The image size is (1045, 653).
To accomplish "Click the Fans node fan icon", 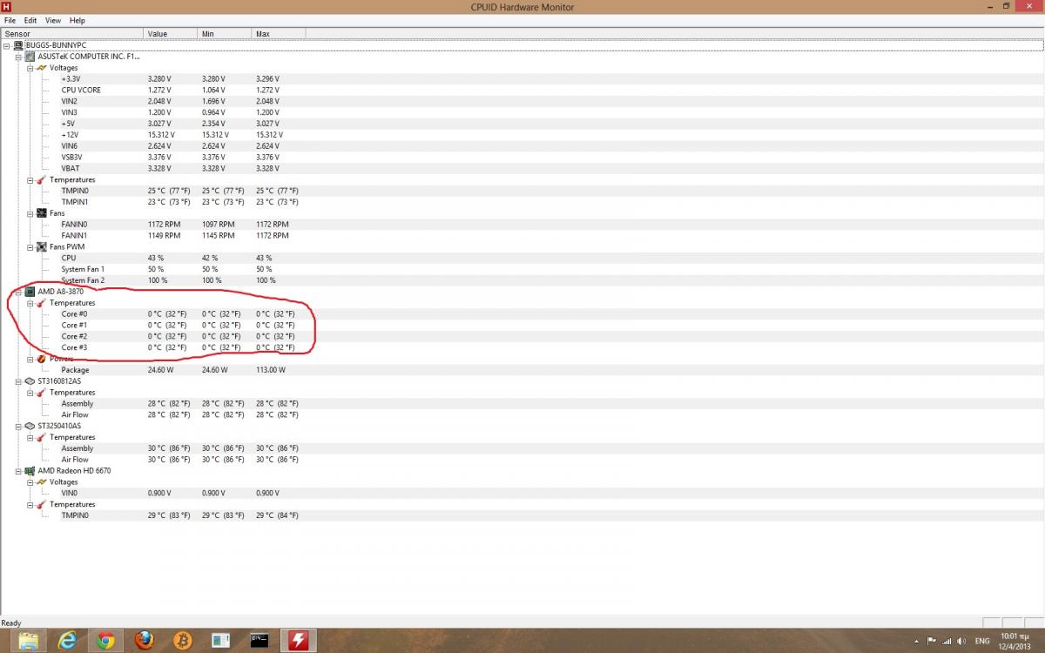I will point(41,213).
